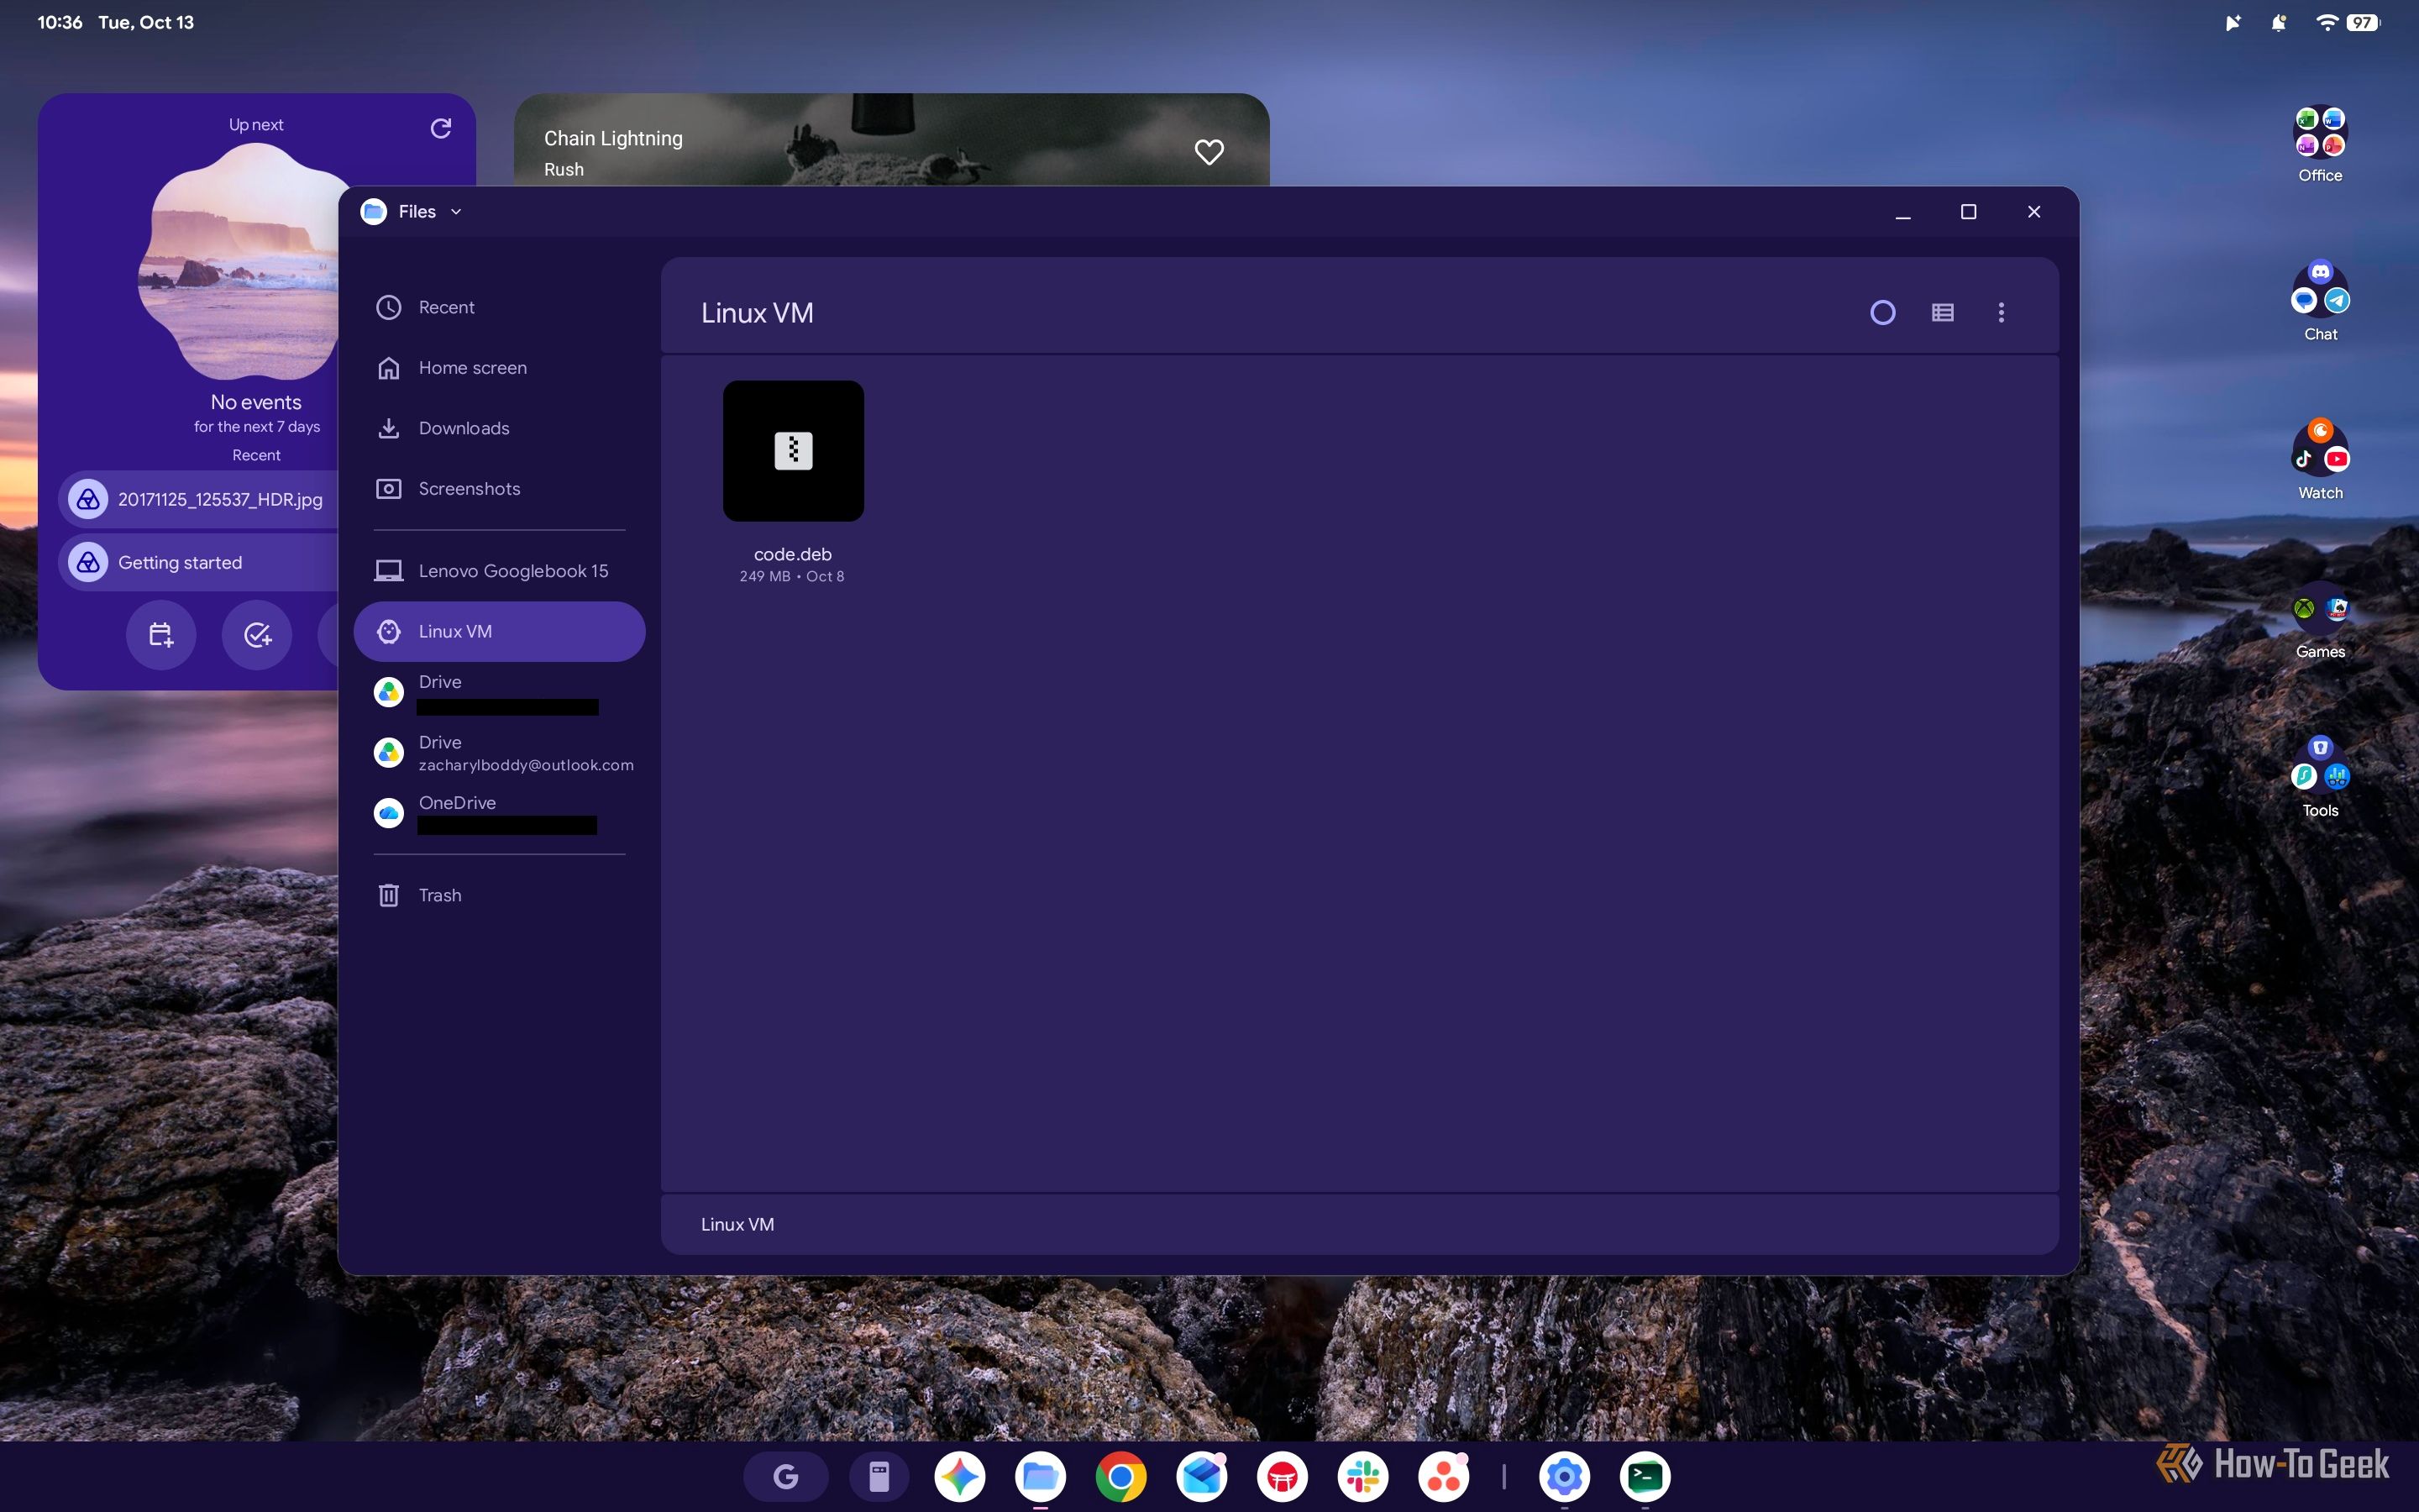
Task: Open Getting started recent item
Action: (x=200, y=562)
